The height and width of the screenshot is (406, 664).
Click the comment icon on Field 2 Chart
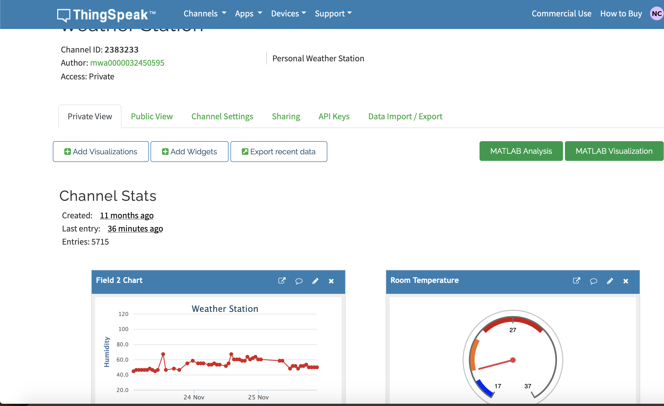[298, 281]
